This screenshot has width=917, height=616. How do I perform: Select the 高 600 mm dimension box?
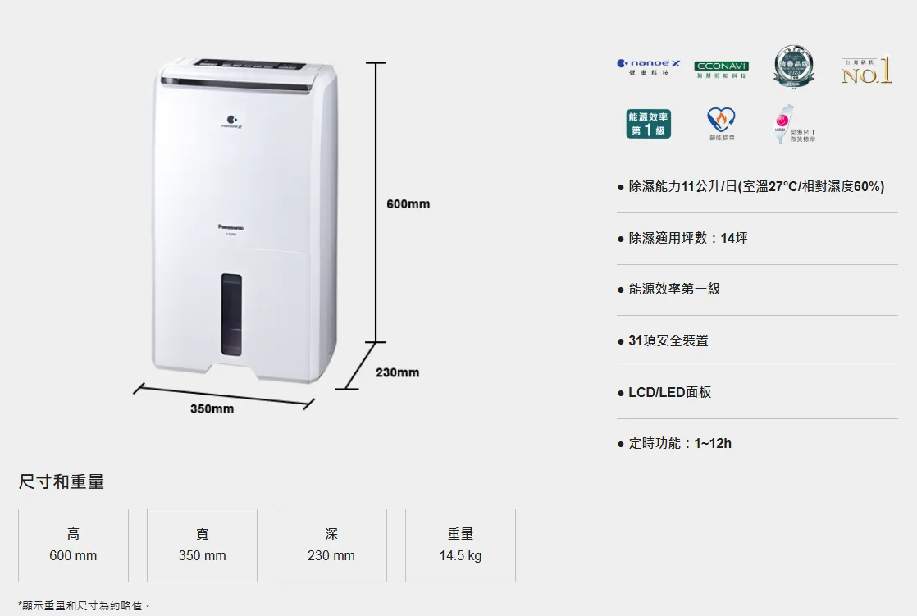[73, 545]
